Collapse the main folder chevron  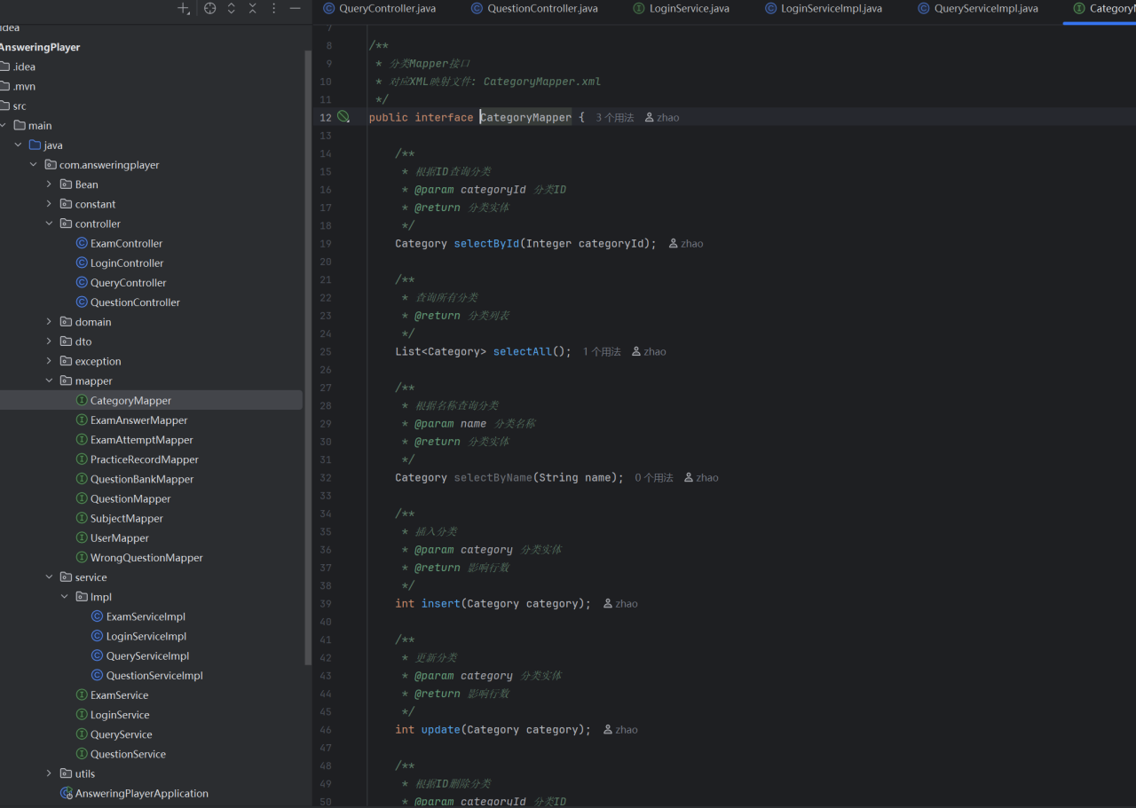(4, 125)
